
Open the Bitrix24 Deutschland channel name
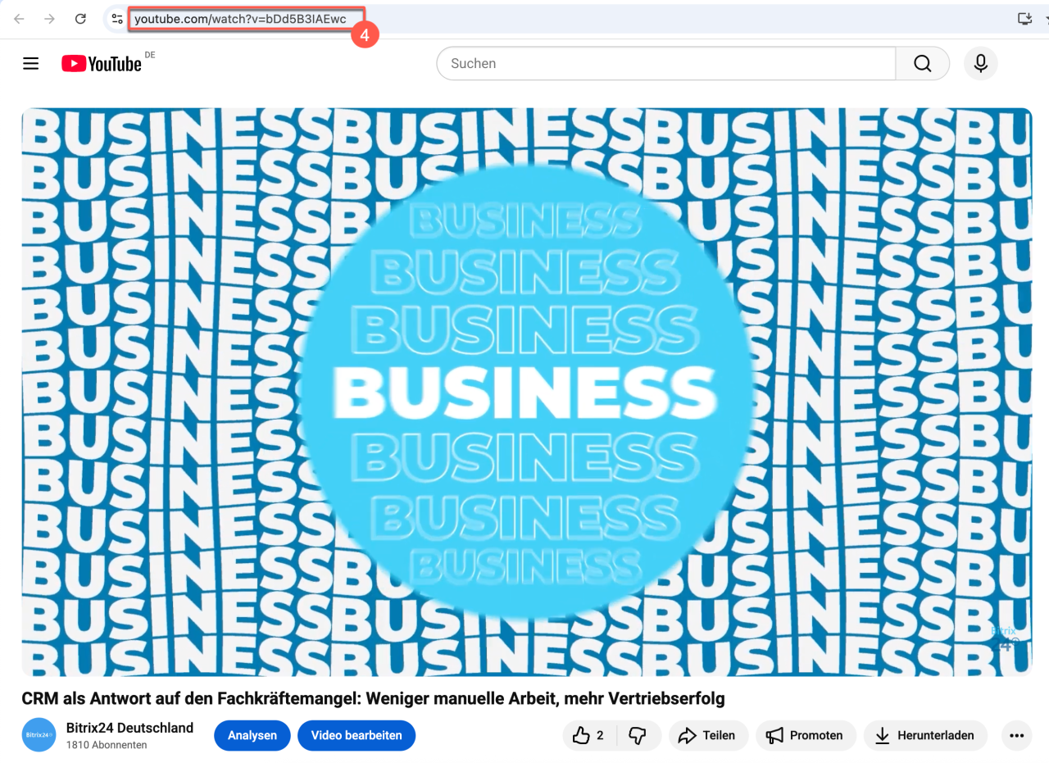130,728
